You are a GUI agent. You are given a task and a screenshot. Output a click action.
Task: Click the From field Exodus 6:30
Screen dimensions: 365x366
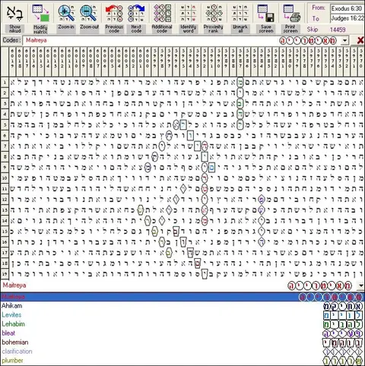(x=347, y=8)
